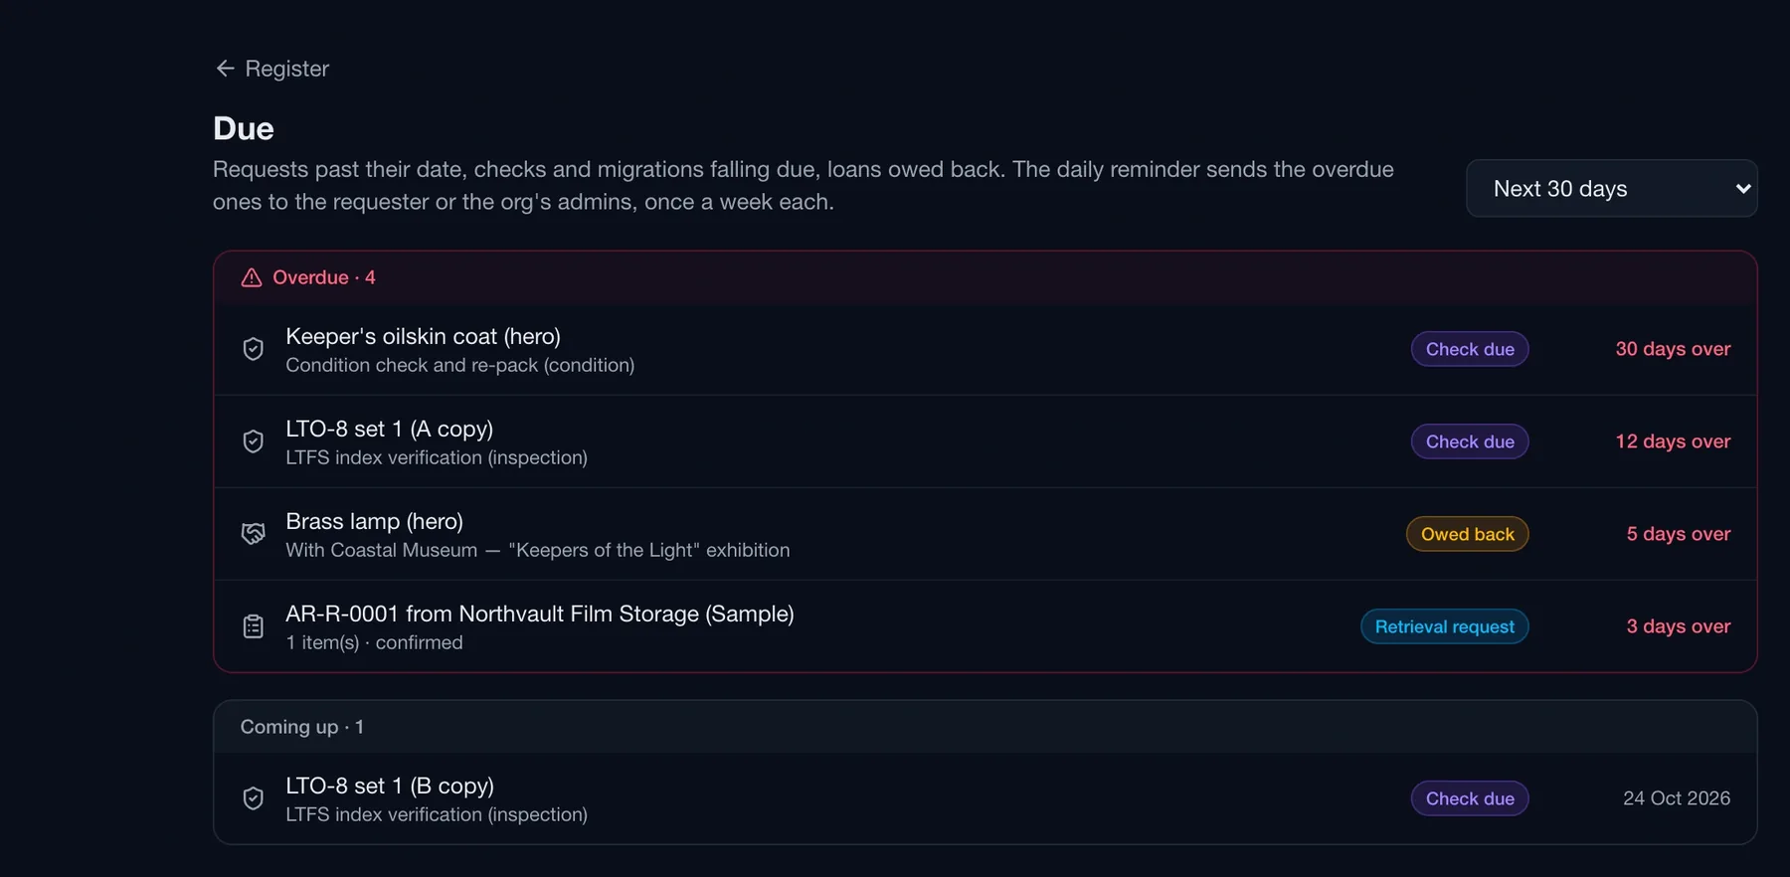Click the shield icon beside LTO-8 set 1 (A copy)

coord(254,441)
